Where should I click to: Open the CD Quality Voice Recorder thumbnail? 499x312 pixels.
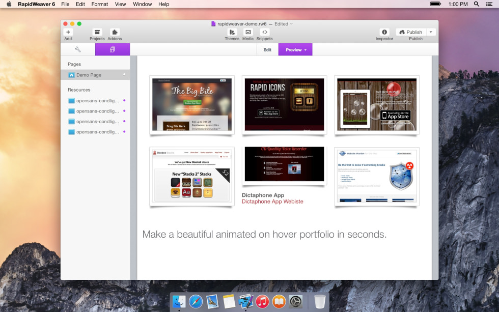coord(284,165)
